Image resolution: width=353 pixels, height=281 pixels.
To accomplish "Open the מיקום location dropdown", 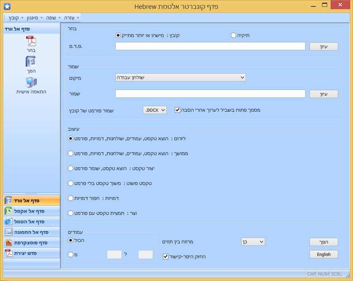I will pos(181,77).
